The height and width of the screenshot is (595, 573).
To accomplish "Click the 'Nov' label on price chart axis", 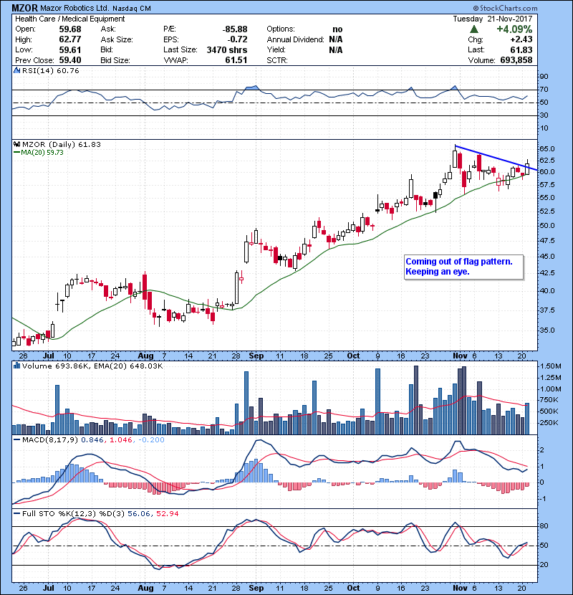I will click(460, 356).
